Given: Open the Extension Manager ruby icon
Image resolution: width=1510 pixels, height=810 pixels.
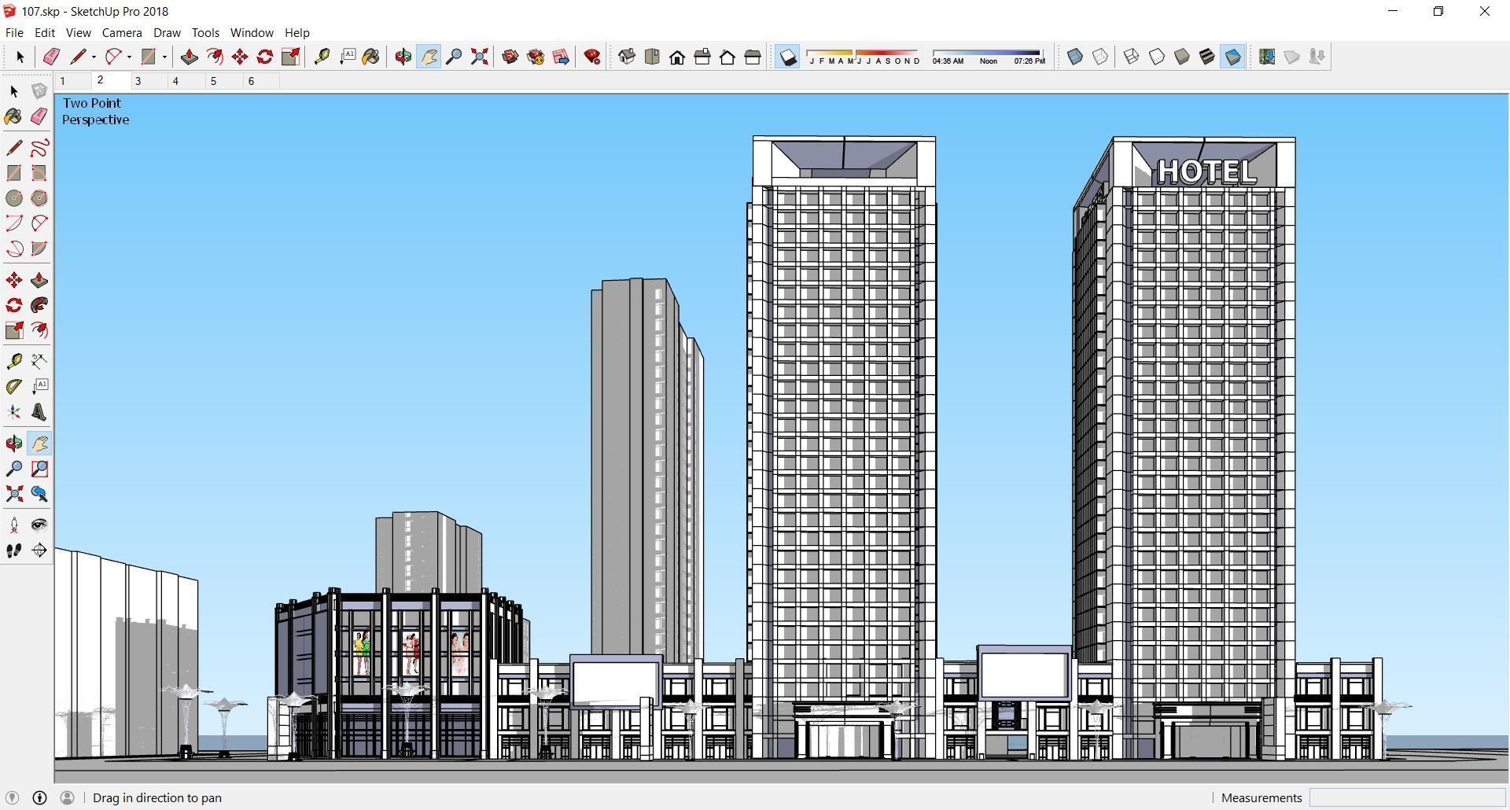Looking at the screenshot, I should pos(592,57).
